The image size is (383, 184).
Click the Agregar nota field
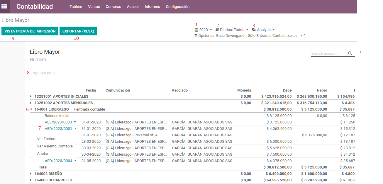[44, 73]
